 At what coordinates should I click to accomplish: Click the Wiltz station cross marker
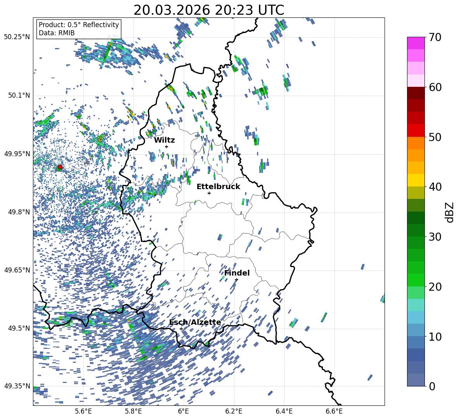[167, 147]
